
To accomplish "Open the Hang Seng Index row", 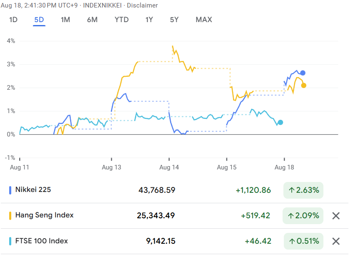I will [175, 216].
